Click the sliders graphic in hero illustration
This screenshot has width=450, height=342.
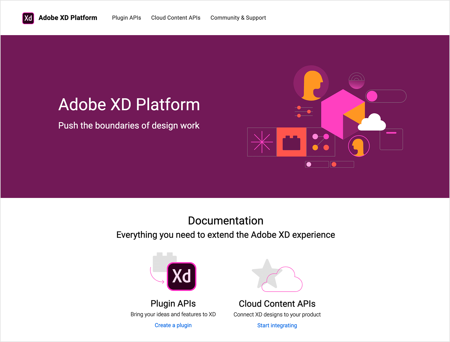pos(304,112)
